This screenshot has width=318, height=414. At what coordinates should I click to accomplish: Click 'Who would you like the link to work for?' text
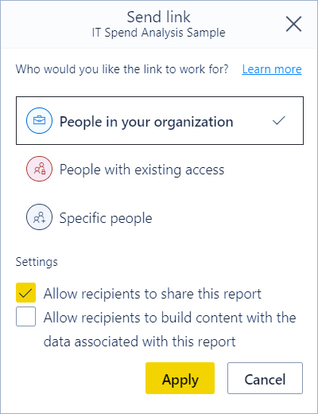[x=122, y=69]
